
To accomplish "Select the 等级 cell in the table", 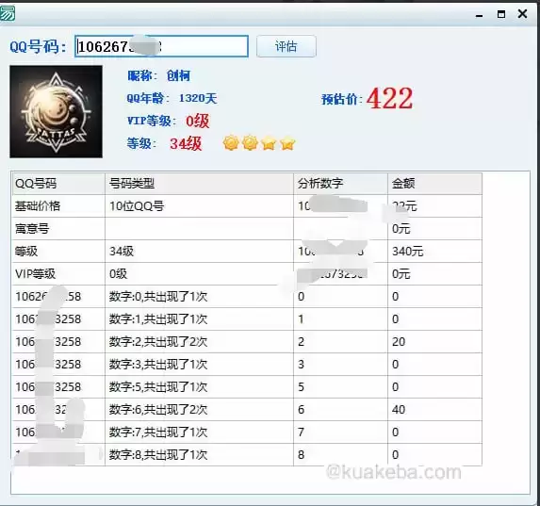I will pyautogui.click(x=58, y=252).
